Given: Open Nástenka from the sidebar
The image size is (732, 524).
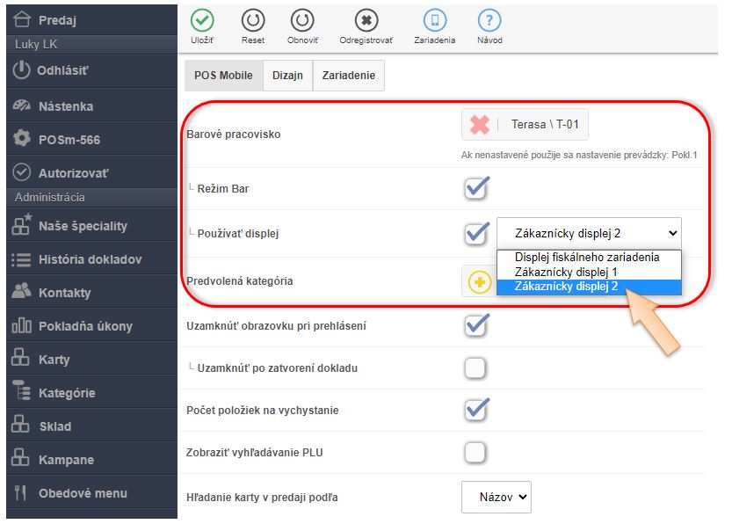Looking at the screenshot, I should (x=92, y=106).
